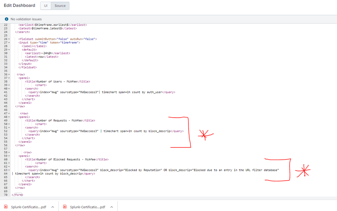
Task: Collapse the default block at line 29
Action: click(x=9, y=50)
